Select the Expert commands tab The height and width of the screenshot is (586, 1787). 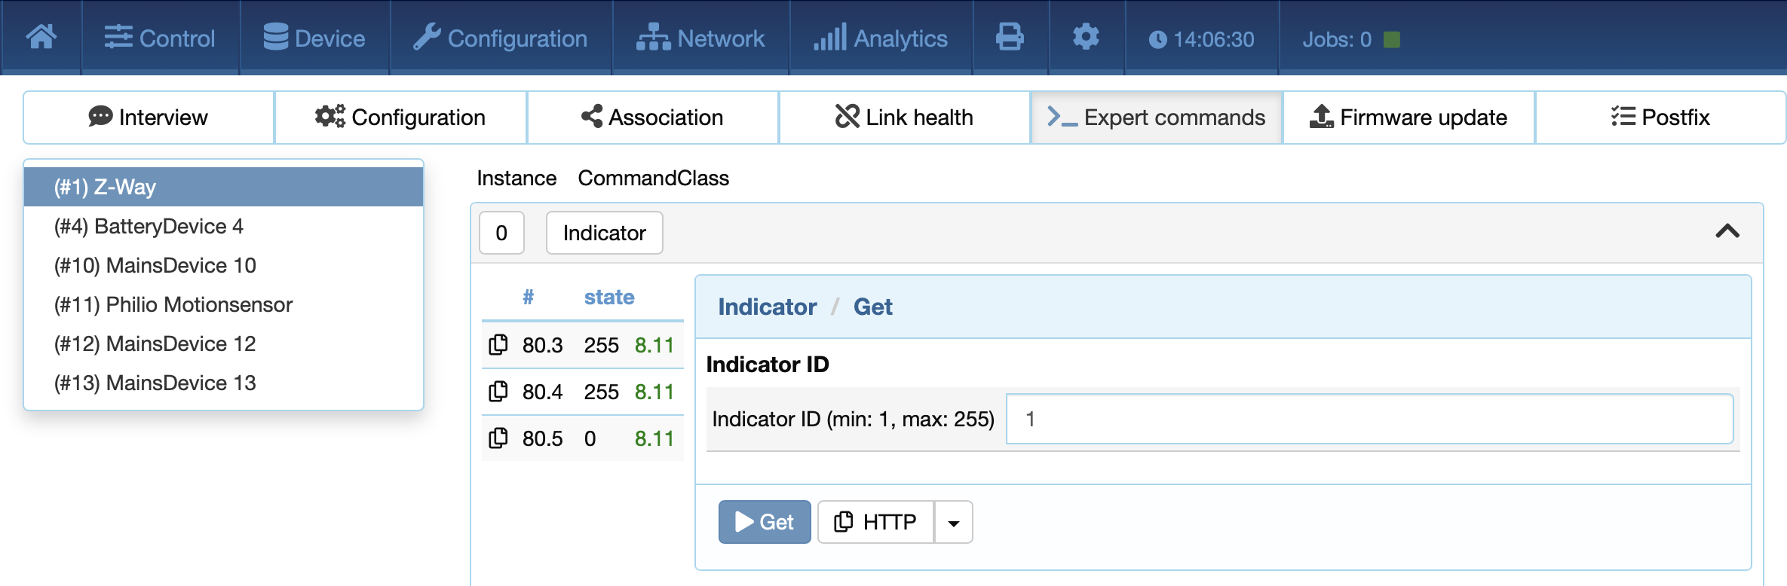tap(1156, 118)
